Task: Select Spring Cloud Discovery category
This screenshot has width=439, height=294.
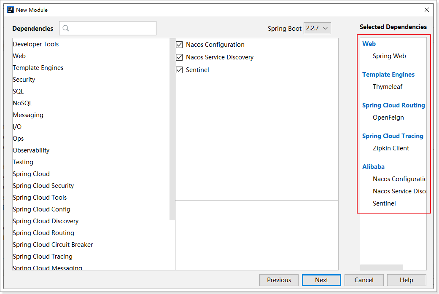Action: (46, 221)
